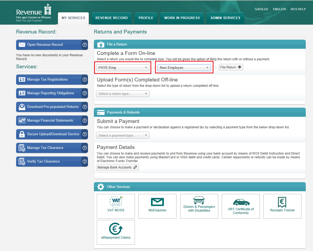
Task: Open the VAT MOSS service tile
Action: [x=116, y=206]
